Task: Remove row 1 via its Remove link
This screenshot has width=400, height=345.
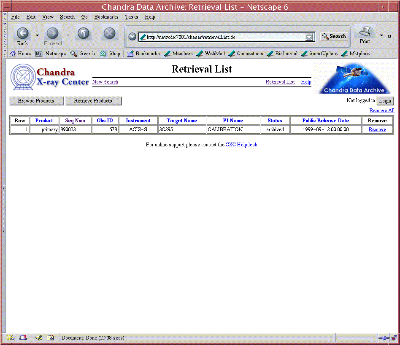Action: [377, 129]
